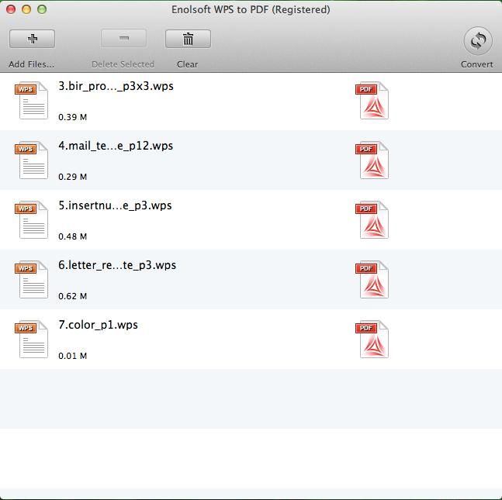Click the PDF icon in the 5.insertnu row
Image resolution: width=502 pixels, height=500 pixels.
click(x=372, y=220)
